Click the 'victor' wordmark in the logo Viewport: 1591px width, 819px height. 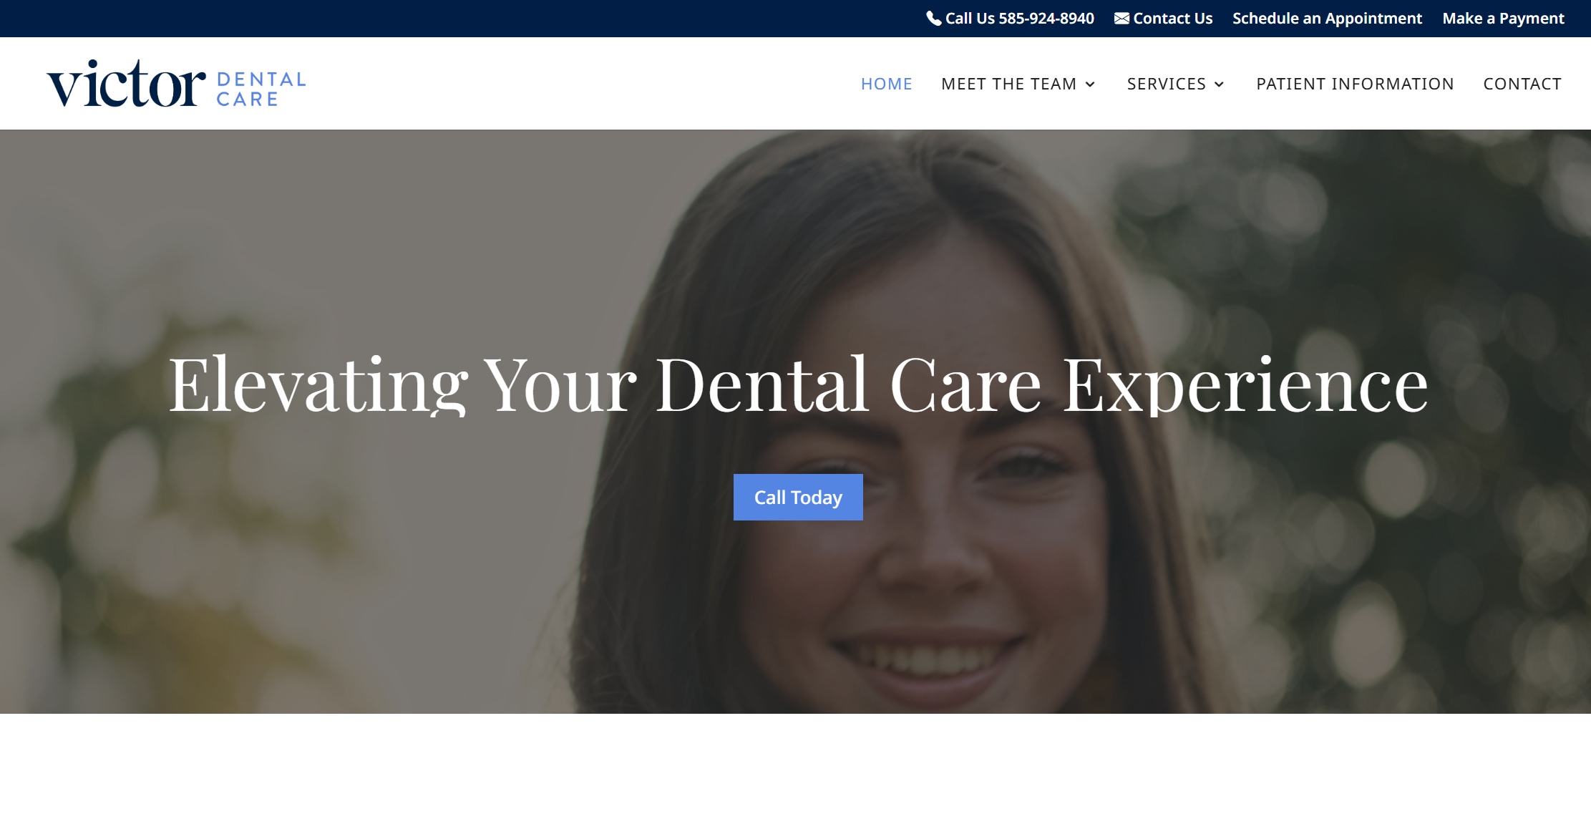127,84
